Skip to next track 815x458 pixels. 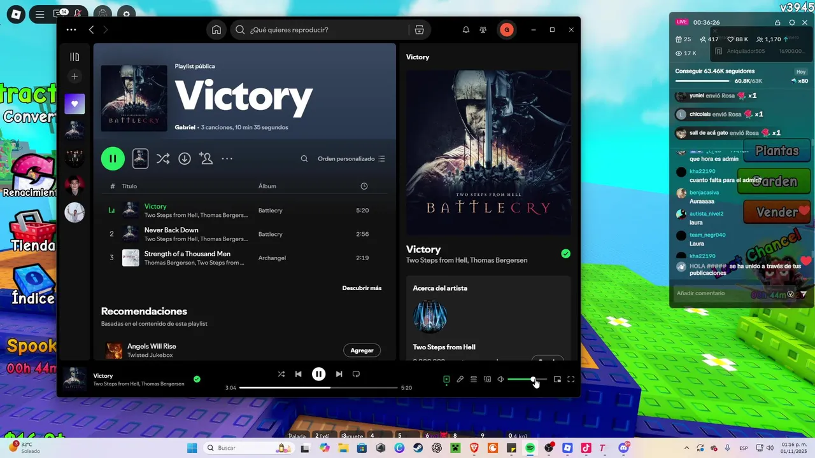(339, 374)
